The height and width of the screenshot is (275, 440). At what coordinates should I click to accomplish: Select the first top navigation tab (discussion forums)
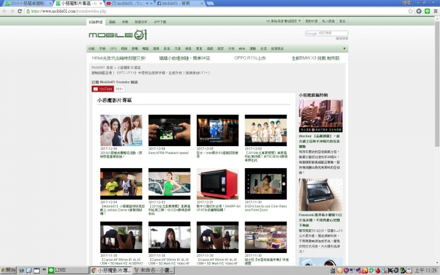96,21
